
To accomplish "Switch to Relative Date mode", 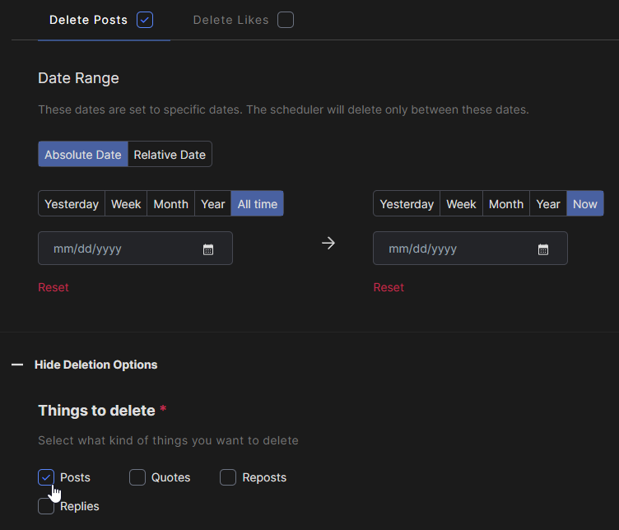I will 170,154.
